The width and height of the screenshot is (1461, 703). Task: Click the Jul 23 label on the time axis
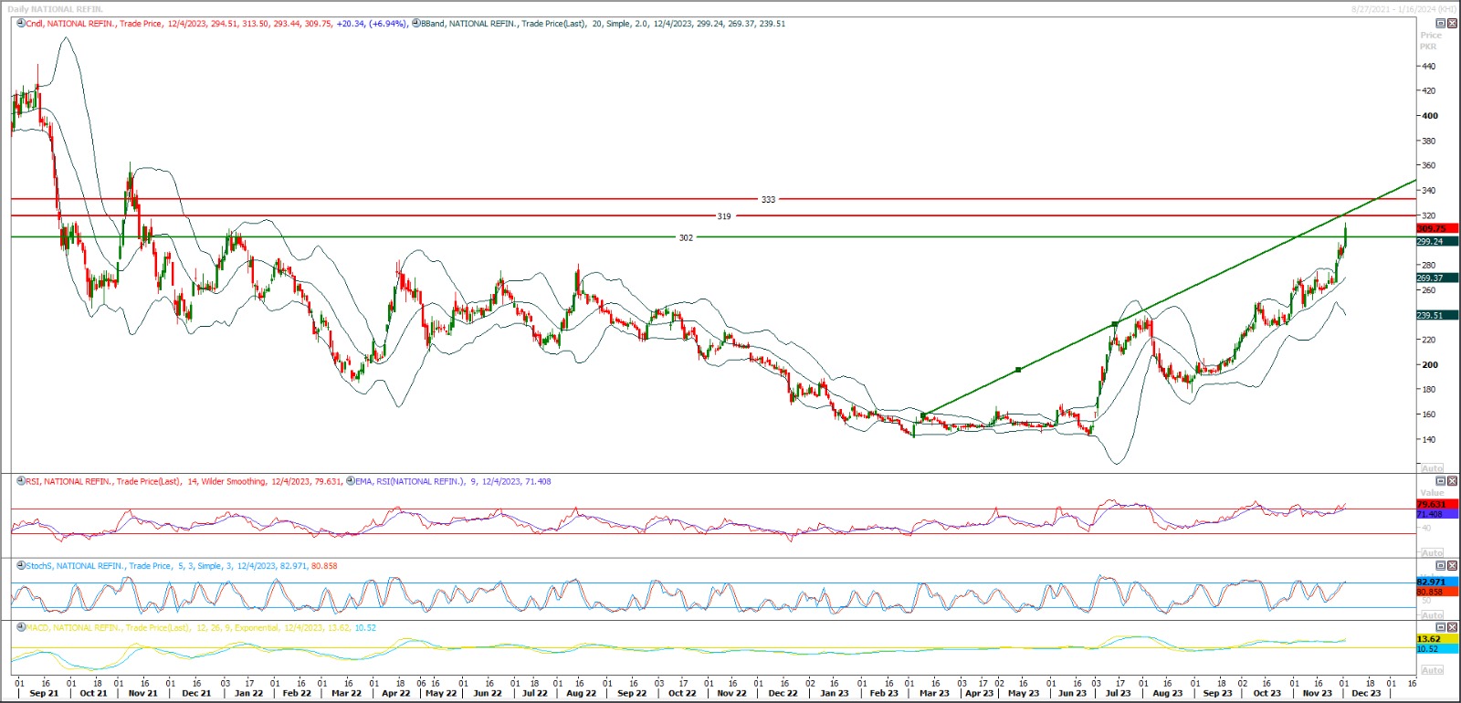(1119, 693)
